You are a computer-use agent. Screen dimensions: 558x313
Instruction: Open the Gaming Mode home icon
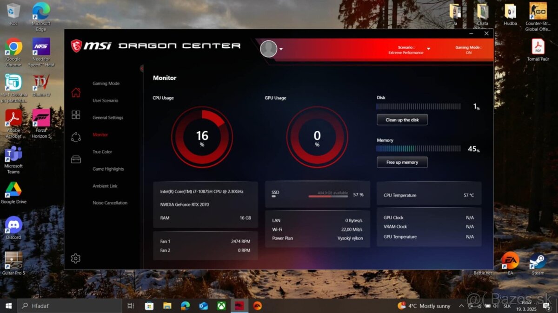point(76,92)
